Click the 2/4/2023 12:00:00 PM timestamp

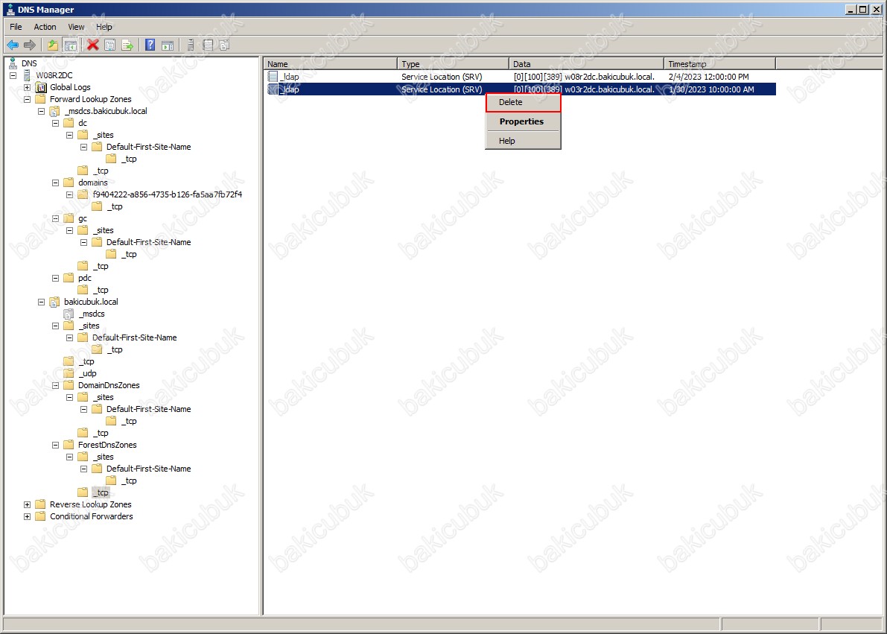709,77
